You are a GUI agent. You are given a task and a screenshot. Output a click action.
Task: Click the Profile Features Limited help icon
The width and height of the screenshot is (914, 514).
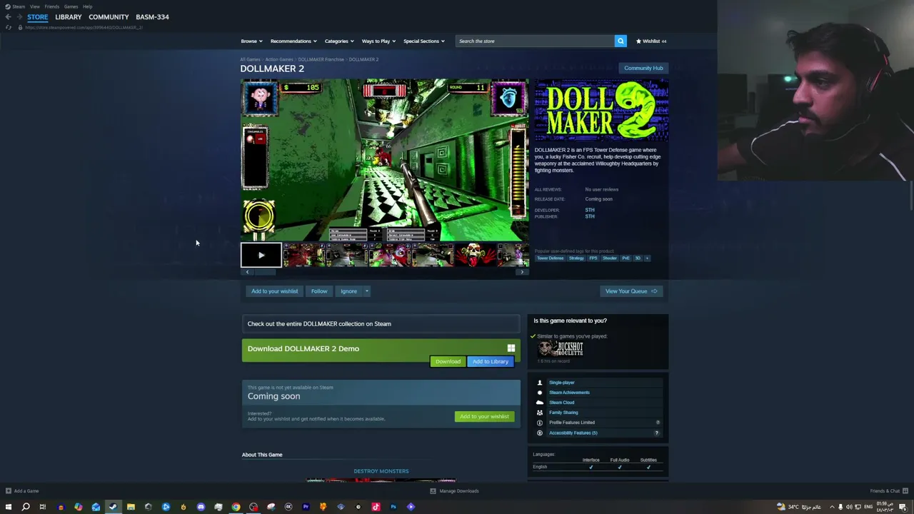[658, 423]
